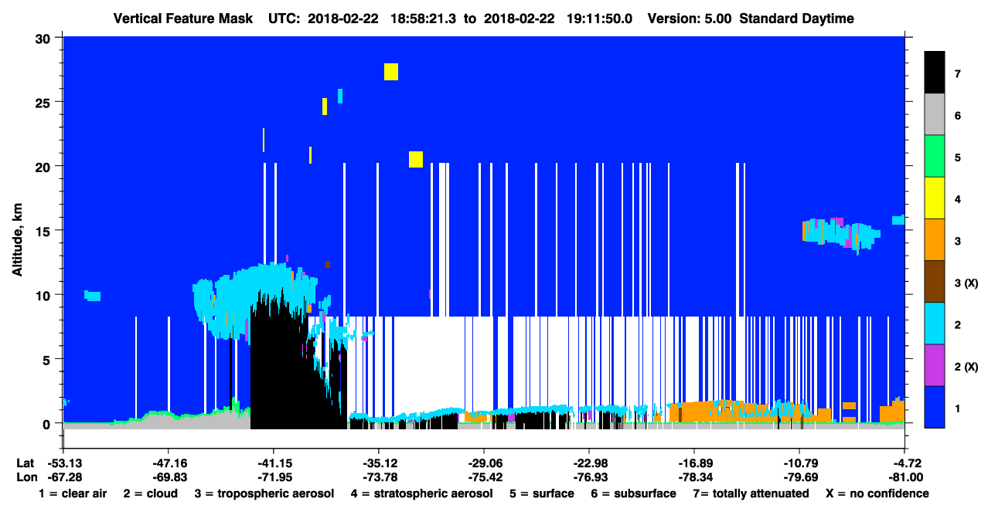Click the small brown no-confidence aerosol patch near 12 km
1005x515 pixels.
[x=328, y=264]
